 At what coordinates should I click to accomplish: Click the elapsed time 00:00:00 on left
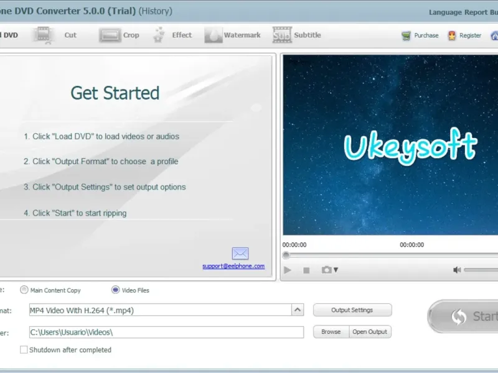[294, 245]
